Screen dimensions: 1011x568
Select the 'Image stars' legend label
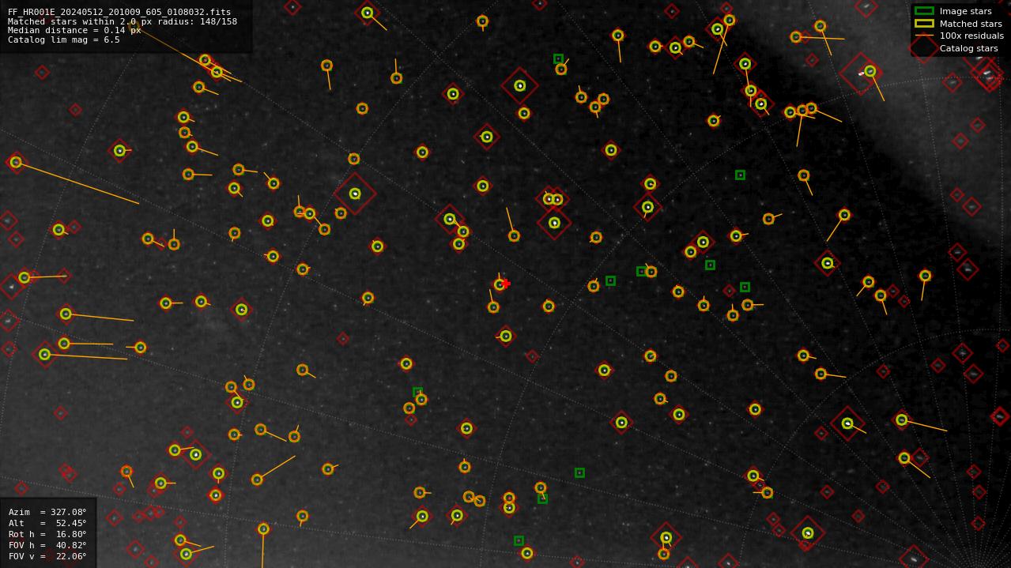[x=966, y=12]
